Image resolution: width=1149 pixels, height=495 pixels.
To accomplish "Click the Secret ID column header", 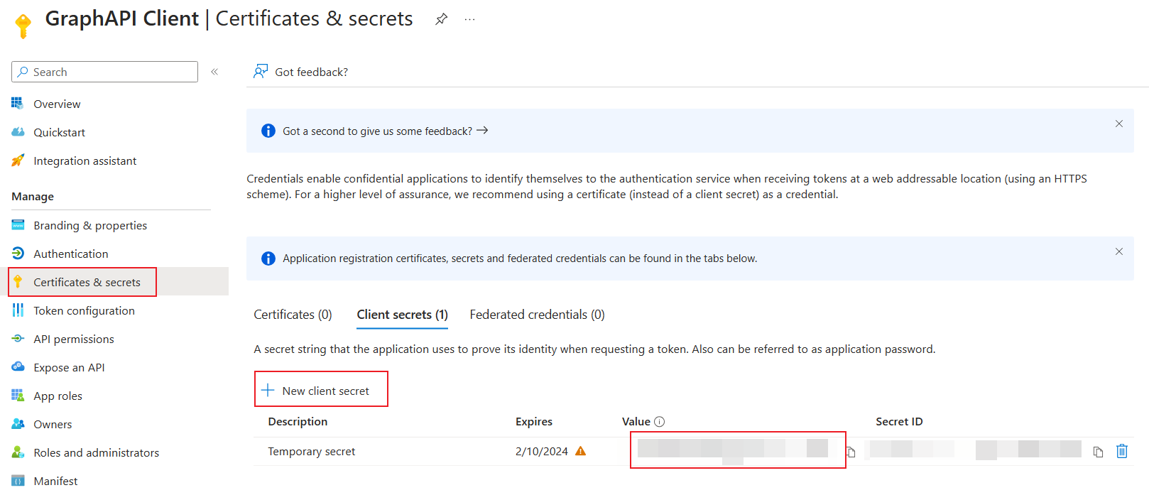I will coord(899,421).
